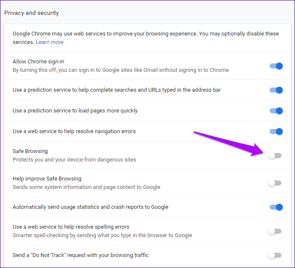This screenshot has height=268, width=295.
Task: Disable load pages more quickly toggle
Action: point(276,111)
